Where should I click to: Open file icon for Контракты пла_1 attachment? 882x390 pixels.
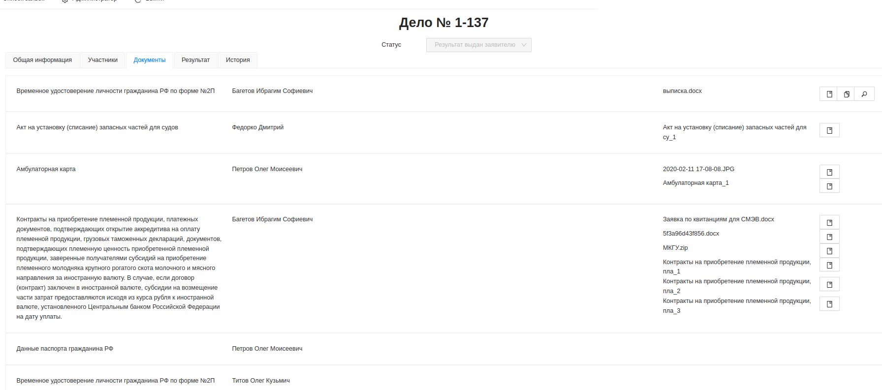tap(829, 265)
